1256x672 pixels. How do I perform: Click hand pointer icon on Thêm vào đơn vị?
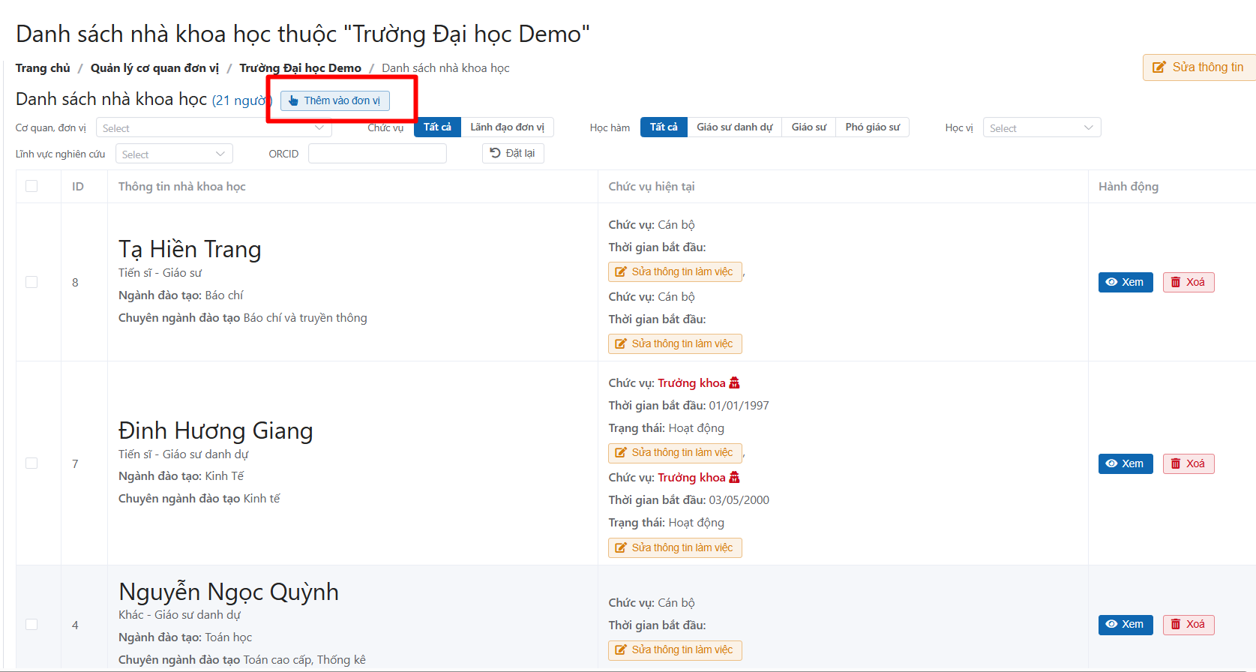pyautogui.click(x=293, y=100)
